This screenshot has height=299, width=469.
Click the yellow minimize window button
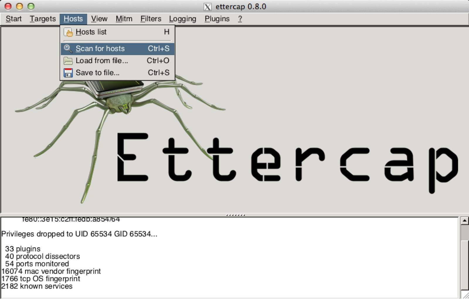[19, 6]
